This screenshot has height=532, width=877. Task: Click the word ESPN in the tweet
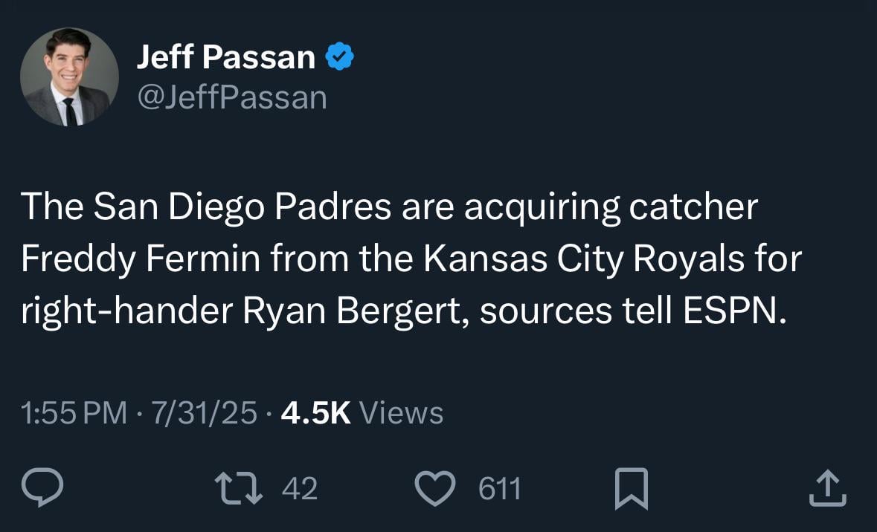pyautogui.click(x=733, y=311)
